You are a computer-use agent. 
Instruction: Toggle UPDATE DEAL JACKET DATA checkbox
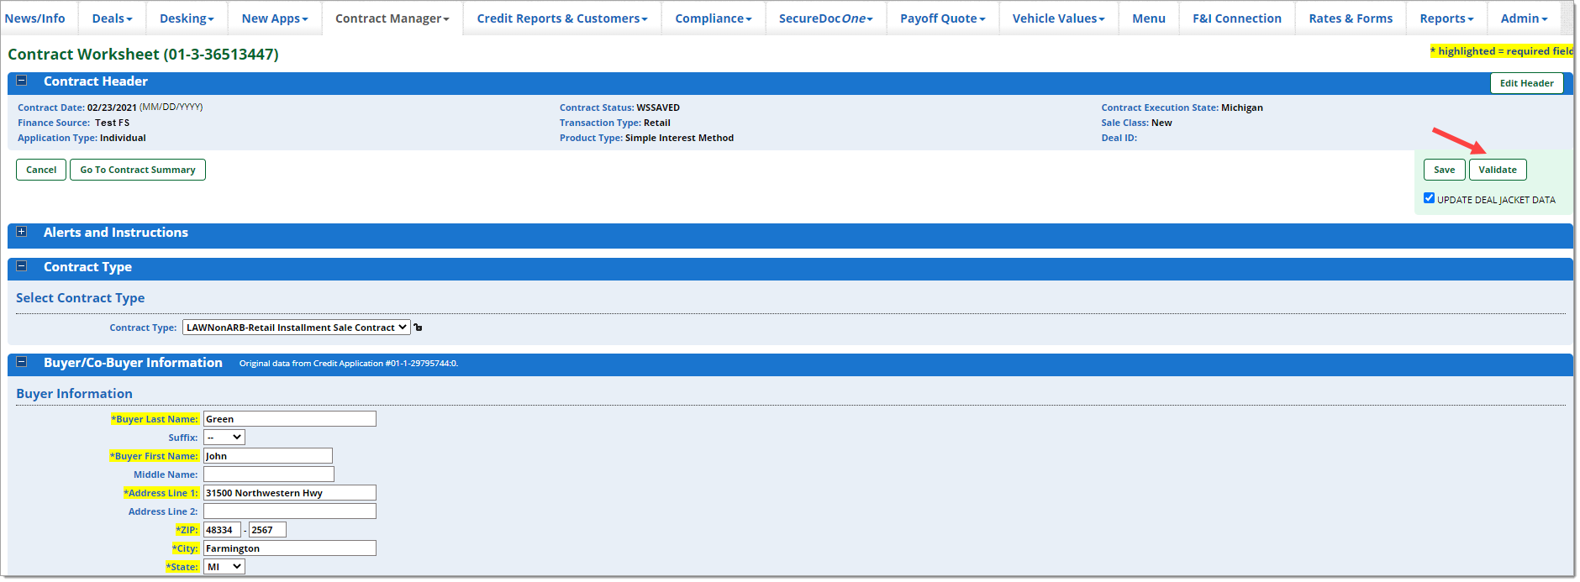point(1429,198)
